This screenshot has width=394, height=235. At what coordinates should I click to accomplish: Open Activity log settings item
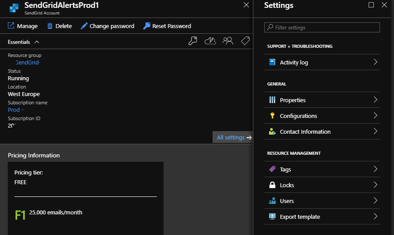[x=322, y=62]
